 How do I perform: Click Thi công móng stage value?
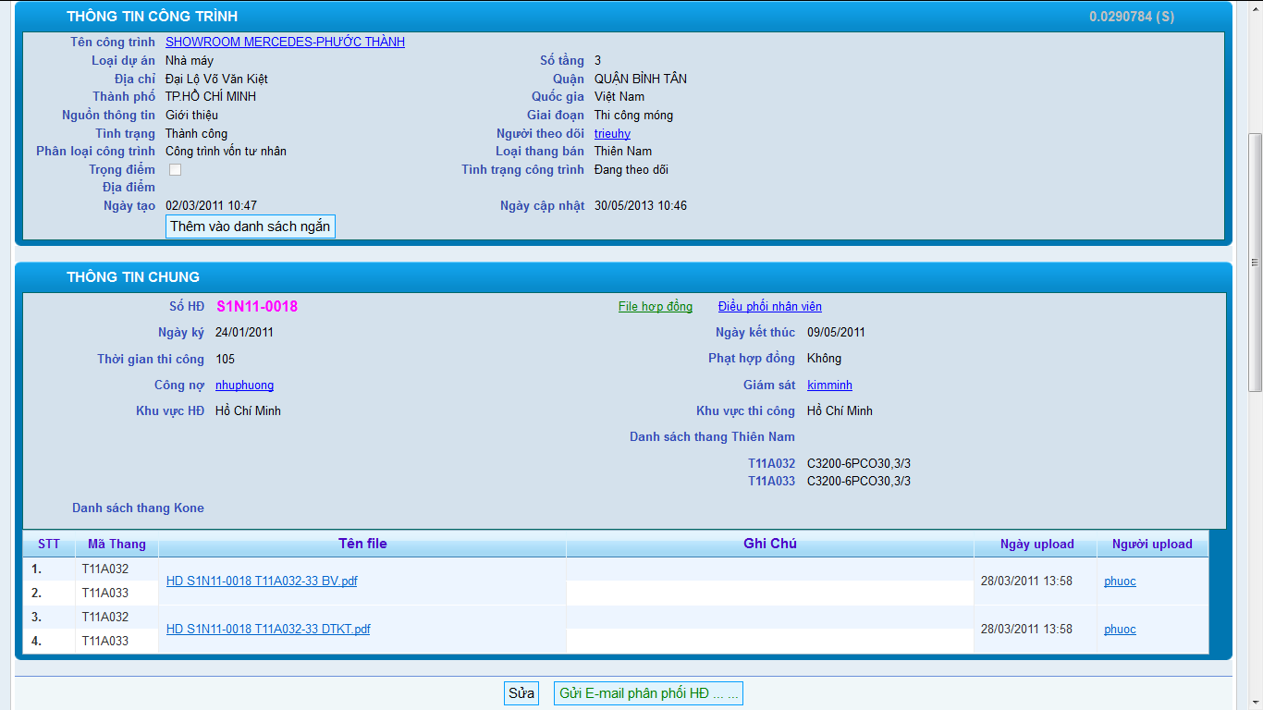click(633, 115)
